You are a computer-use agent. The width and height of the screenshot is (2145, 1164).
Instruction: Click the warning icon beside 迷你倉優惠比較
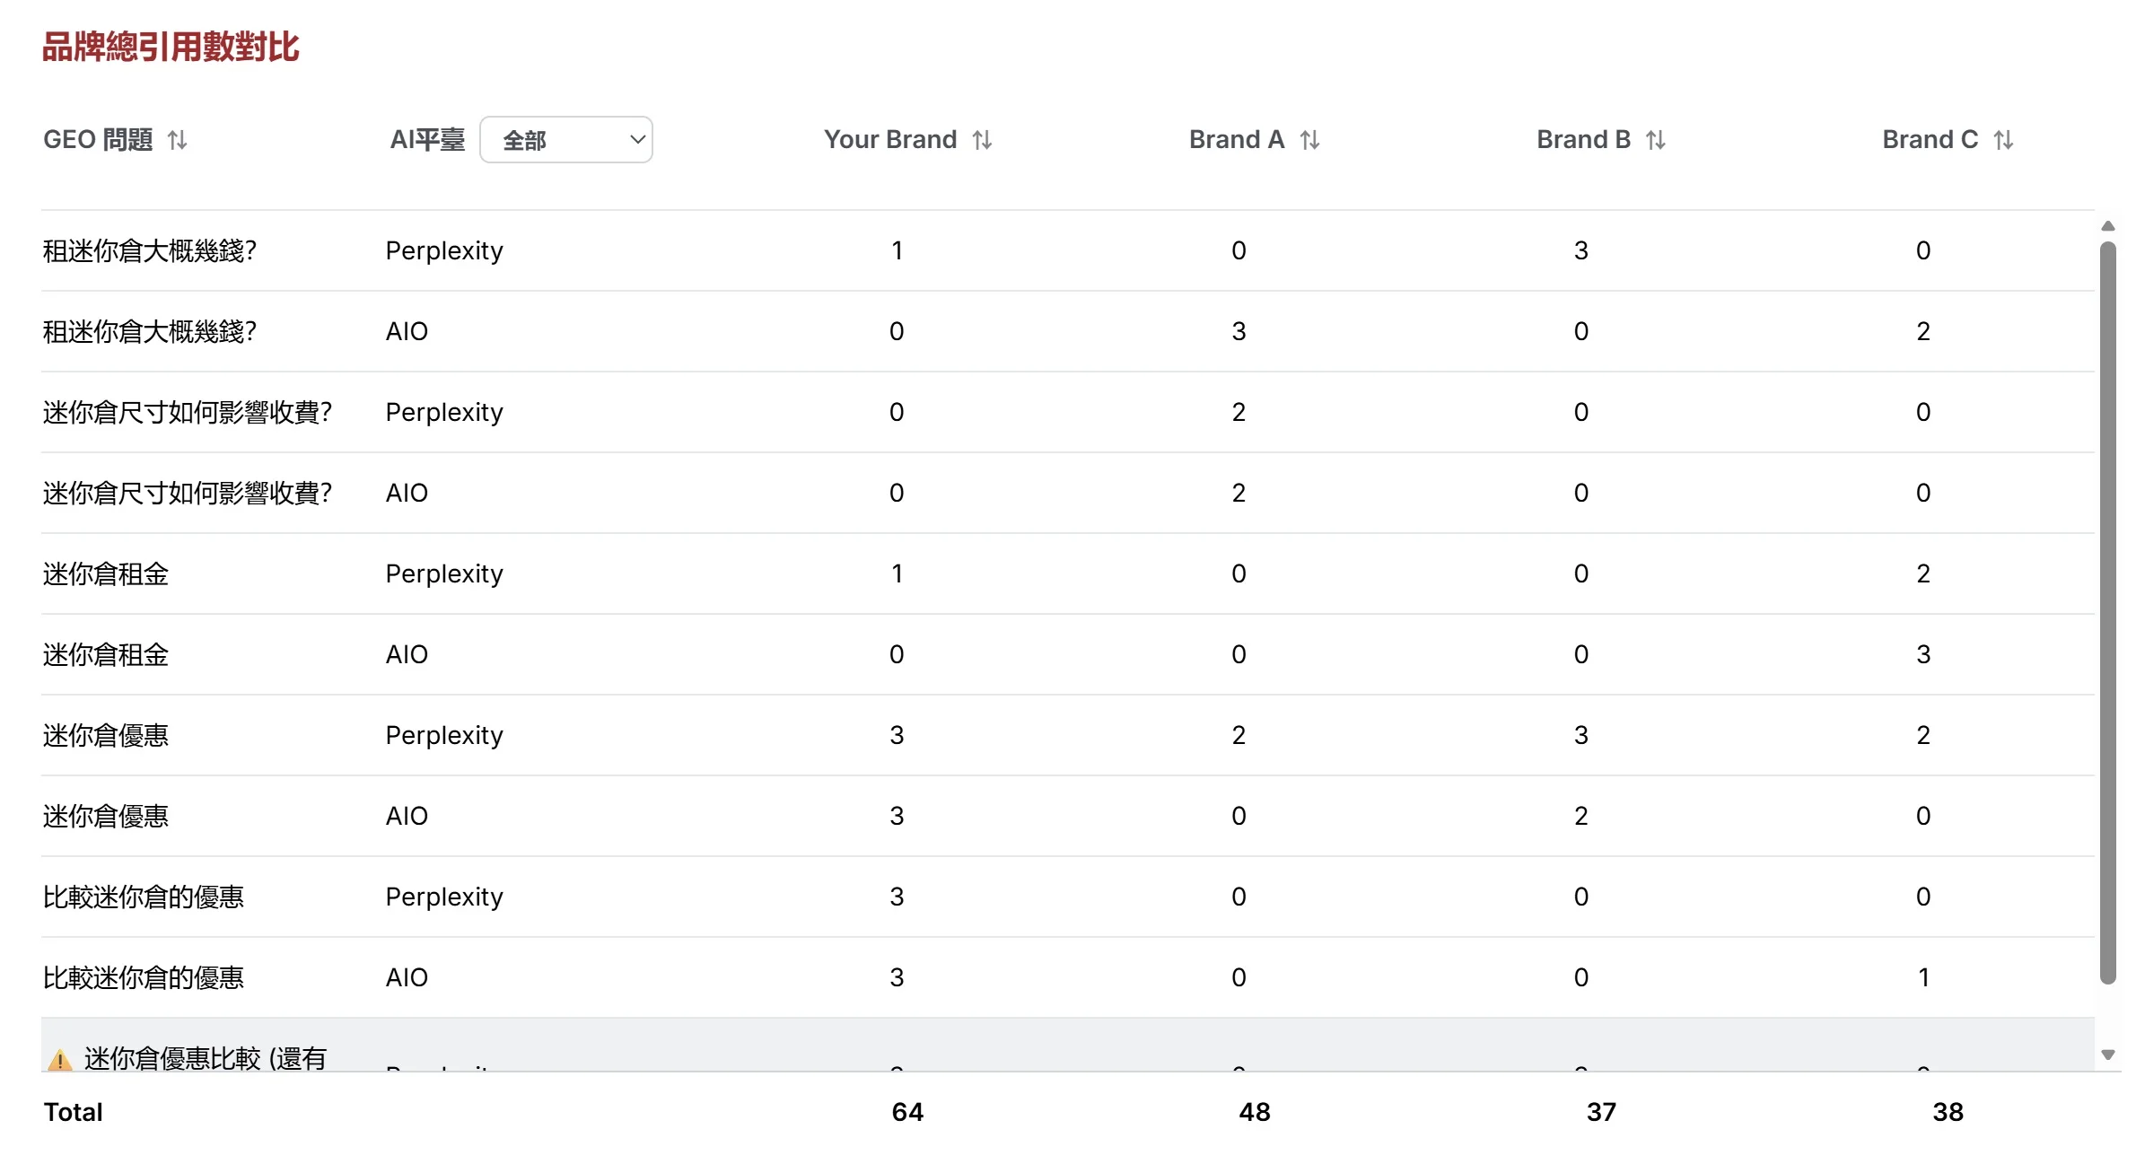click(60, 1060)
